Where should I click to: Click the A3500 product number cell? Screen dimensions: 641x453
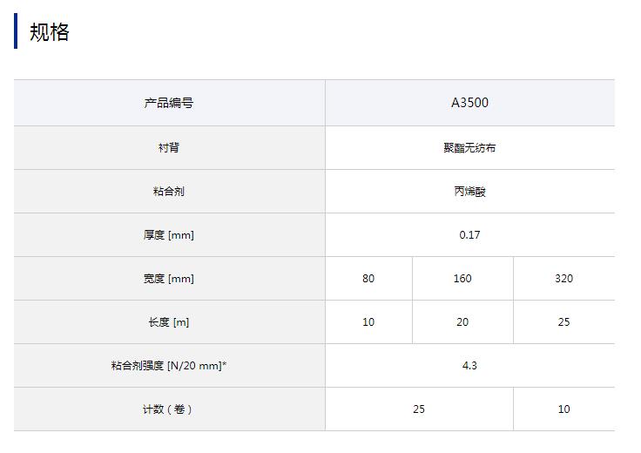469,103
